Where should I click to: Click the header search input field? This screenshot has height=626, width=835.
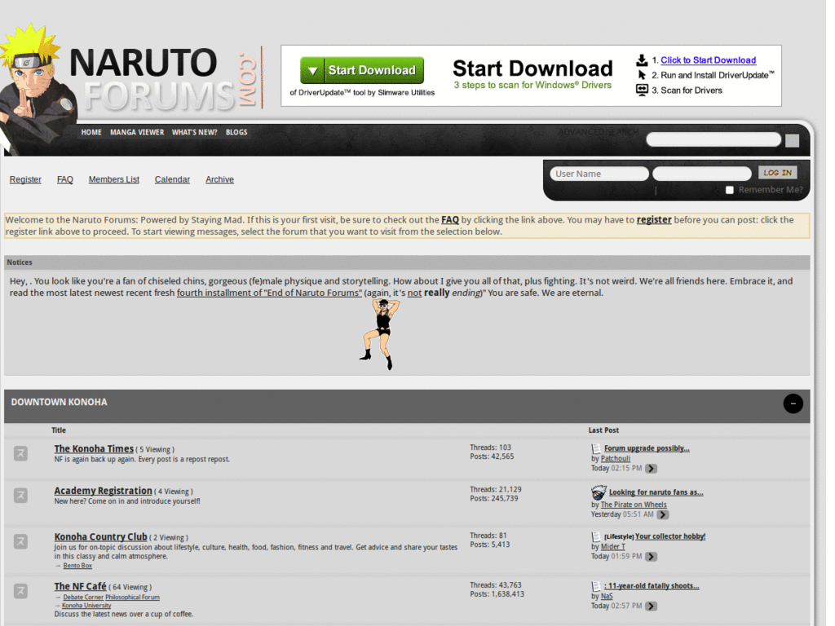click(714, 139)
